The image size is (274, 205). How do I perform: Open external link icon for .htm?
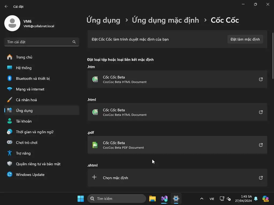click(261, 79)
